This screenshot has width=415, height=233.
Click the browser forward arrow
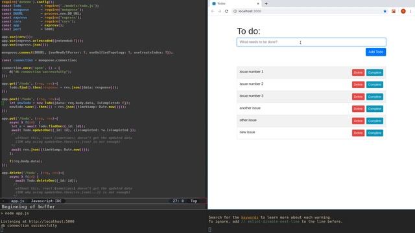pyautogui.click(x=219, y=11)
